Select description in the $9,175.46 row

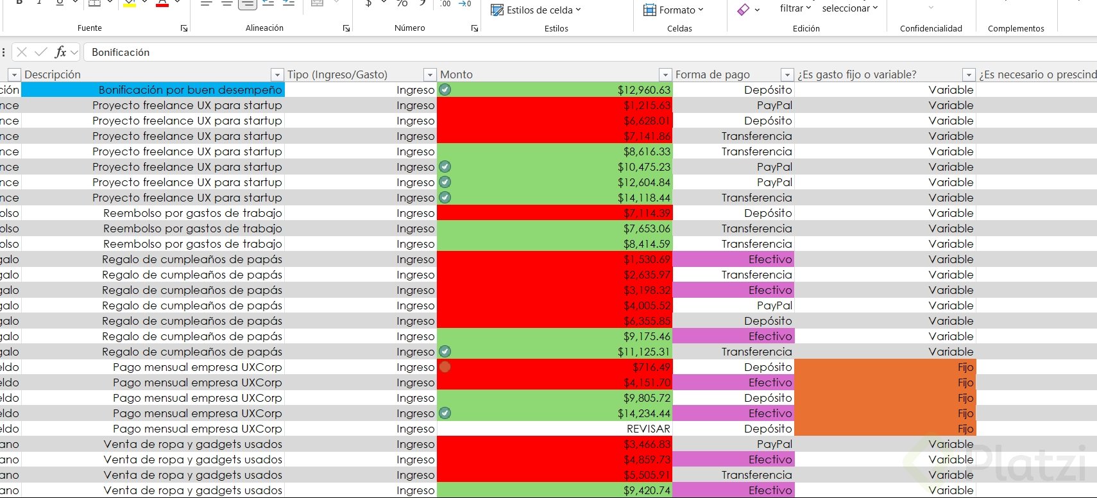tap(153, 336)
